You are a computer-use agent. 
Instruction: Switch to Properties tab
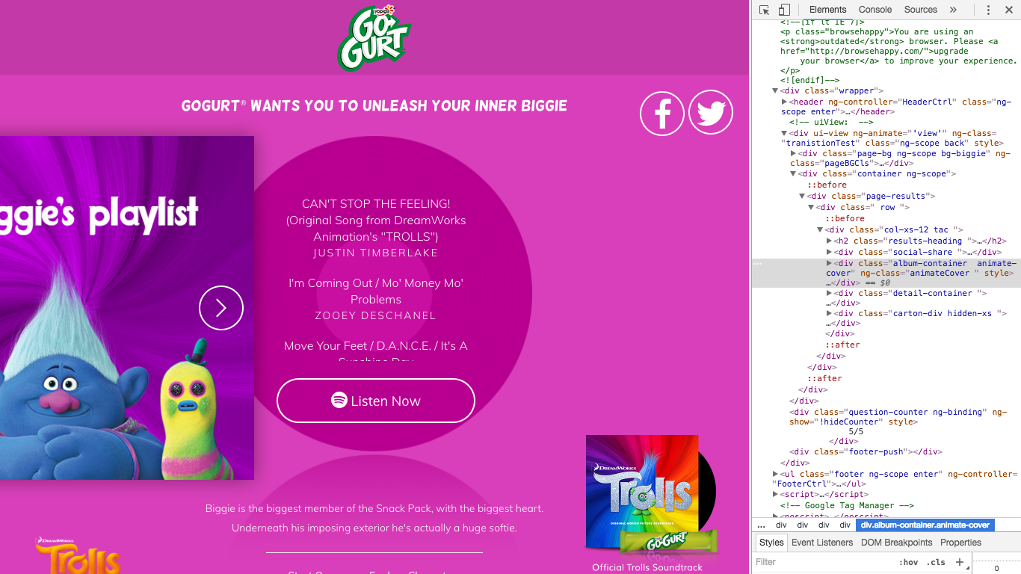pyautogui.click(x=960, y=543)
